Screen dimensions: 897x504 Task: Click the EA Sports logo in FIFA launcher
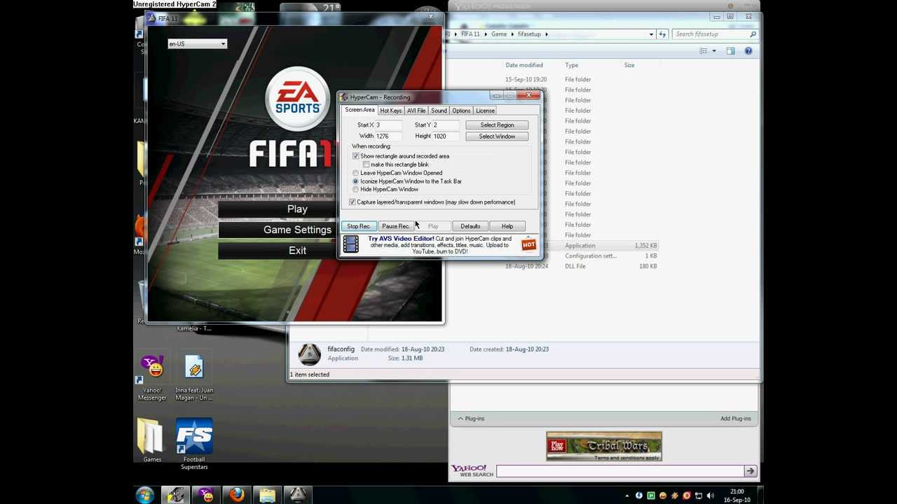pos(298,99)
